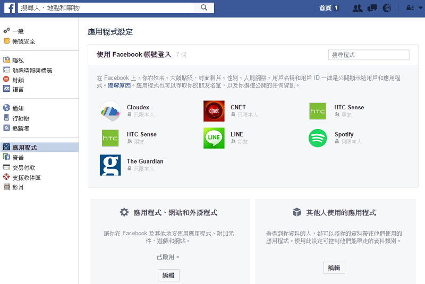Click the Cloudex app icon
This screenshot has height=284, width=425.
(x=110, y=111)
